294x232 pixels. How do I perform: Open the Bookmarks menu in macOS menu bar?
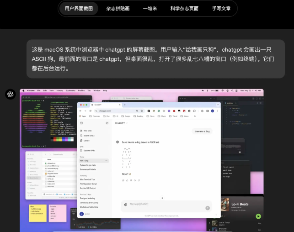[69, 91]
